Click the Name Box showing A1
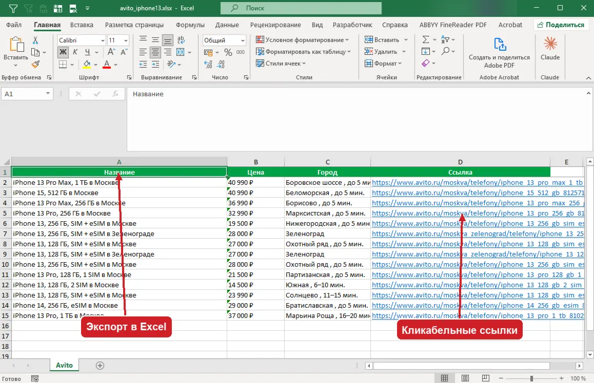The width and height of the screenshot is (594, 383). tap(27, 94)
